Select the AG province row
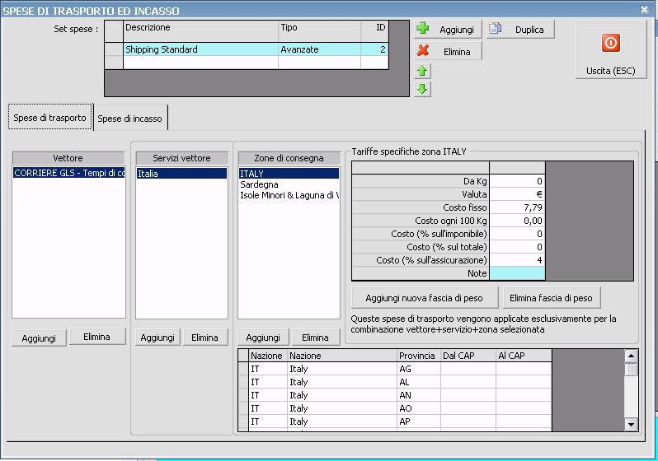Image resolution: width=658 pixels, height=461 pixels. [395, 369]
